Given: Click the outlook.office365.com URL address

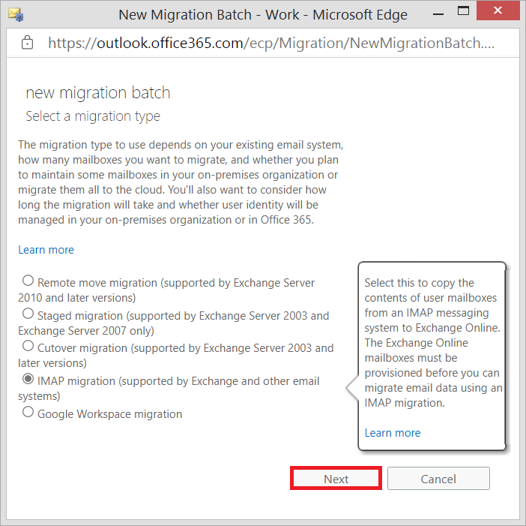Looking at the screenshot, I should pos(271,43).
